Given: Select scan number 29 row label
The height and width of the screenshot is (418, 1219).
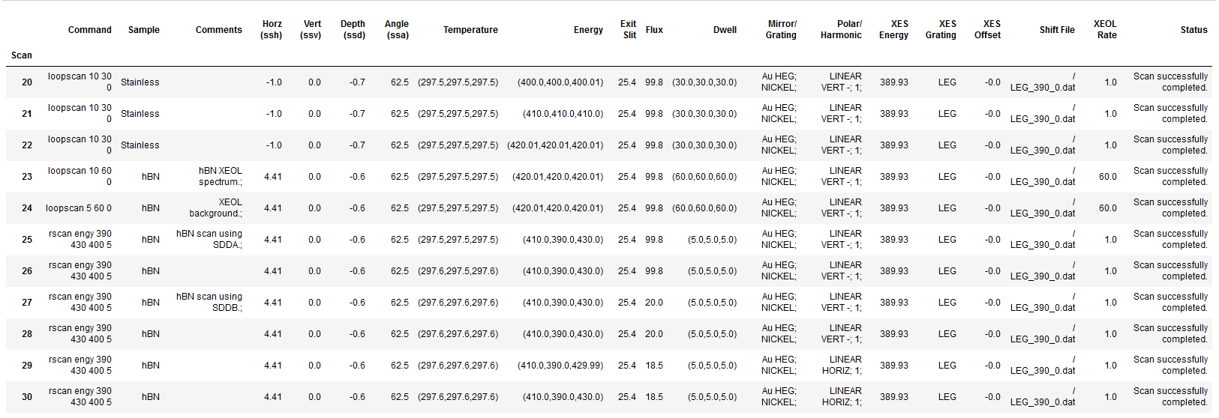Looking at the screenshot, I should (27, 366).
